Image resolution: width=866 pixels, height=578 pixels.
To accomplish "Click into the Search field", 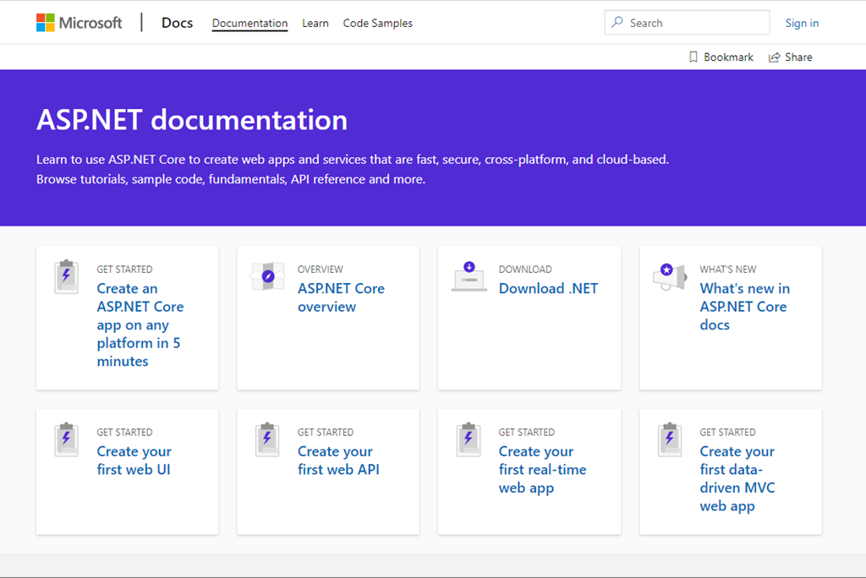I will 687,23.
